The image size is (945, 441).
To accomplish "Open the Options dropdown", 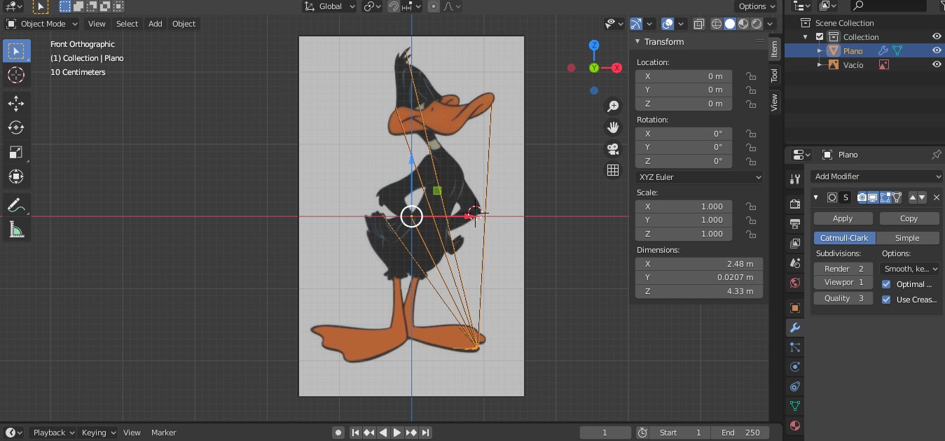I will point(757,6).
